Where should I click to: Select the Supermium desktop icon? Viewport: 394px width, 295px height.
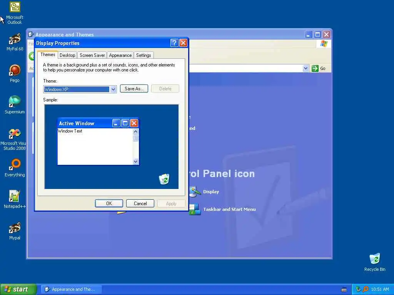[x=15, y=105]
